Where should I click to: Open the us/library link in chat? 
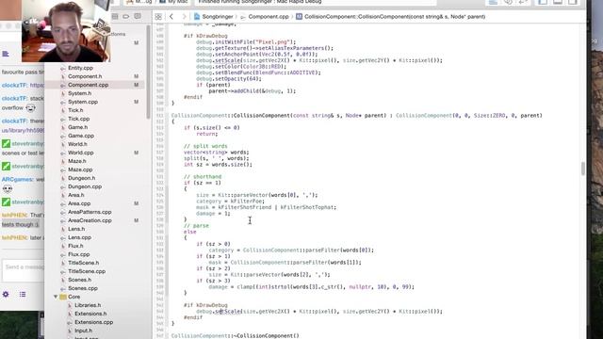(23, 130)
